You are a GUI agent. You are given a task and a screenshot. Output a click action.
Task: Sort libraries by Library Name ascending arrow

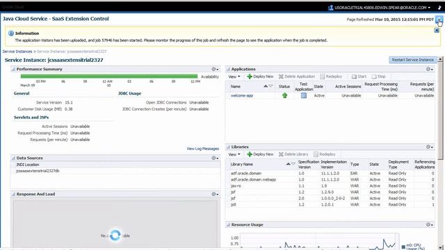tap(288, 164)
